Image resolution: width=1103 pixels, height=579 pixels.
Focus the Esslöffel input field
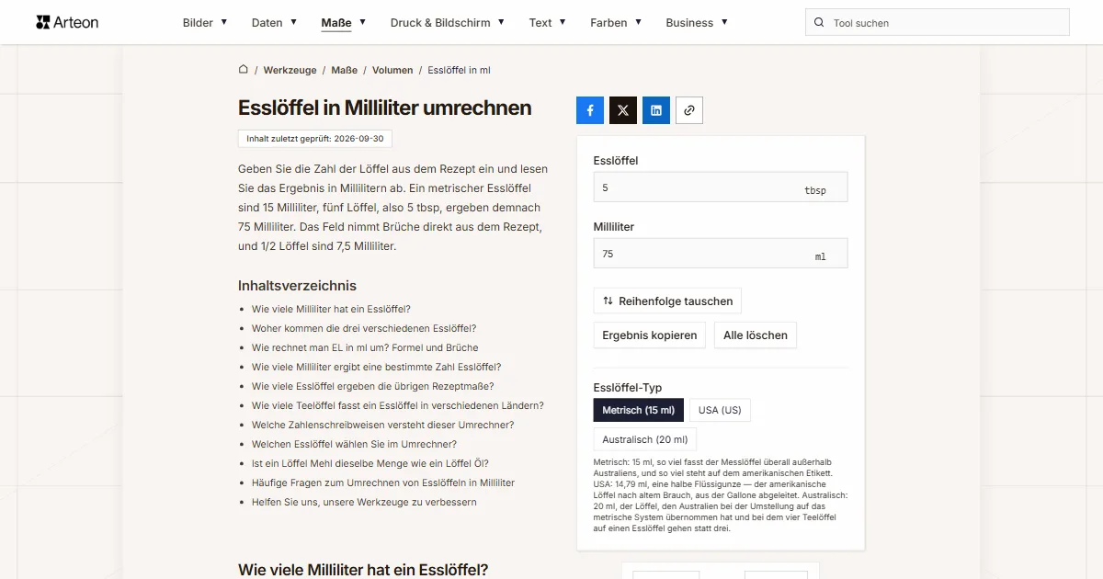click(x=721, y=187)
